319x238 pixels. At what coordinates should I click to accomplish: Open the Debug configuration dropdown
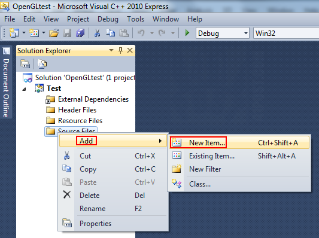(223, 33)
